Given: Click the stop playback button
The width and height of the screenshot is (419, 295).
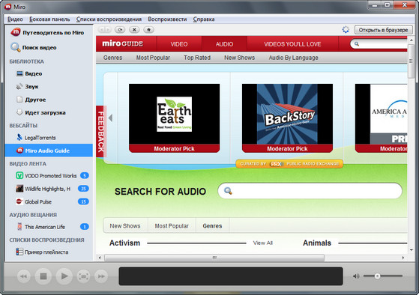Looking at the screenshot, I should tap(43, 276).
